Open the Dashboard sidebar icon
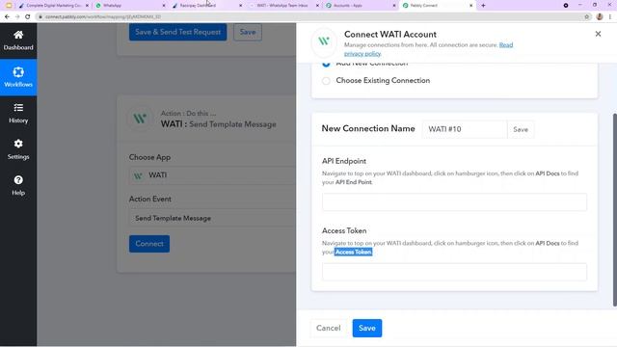 [18, 40]
